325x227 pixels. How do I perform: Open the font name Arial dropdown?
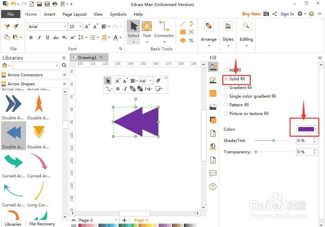click(65, 26)
